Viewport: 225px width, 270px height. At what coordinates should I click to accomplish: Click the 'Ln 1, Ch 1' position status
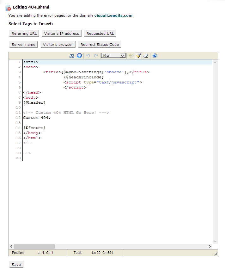[45, 253]
